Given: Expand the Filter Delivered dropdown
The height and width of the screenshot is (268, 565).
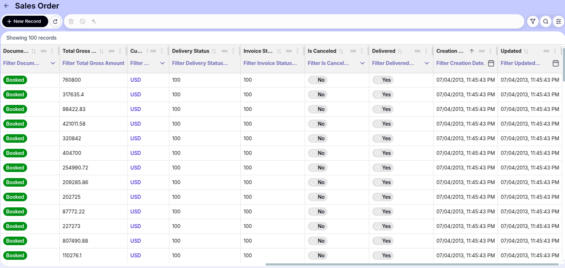Looking at the screenshot, I should click(x=427, y=63).
